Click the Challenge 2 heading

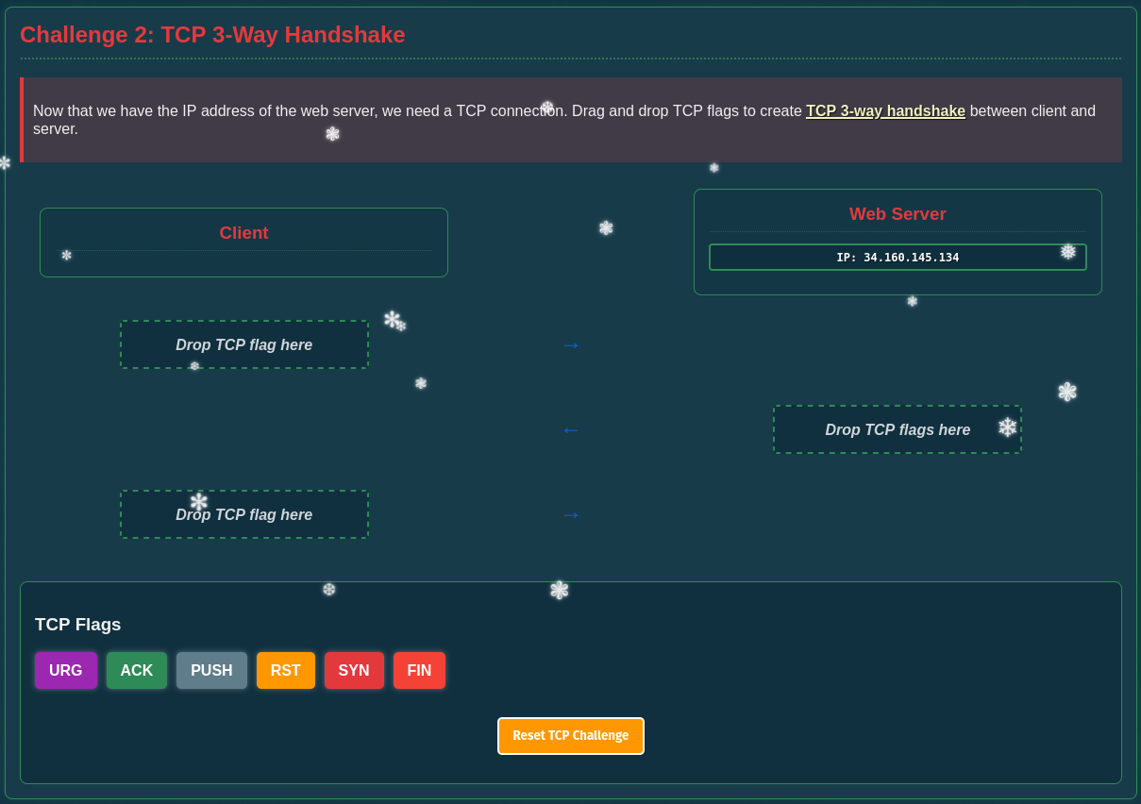coord(211,35)
